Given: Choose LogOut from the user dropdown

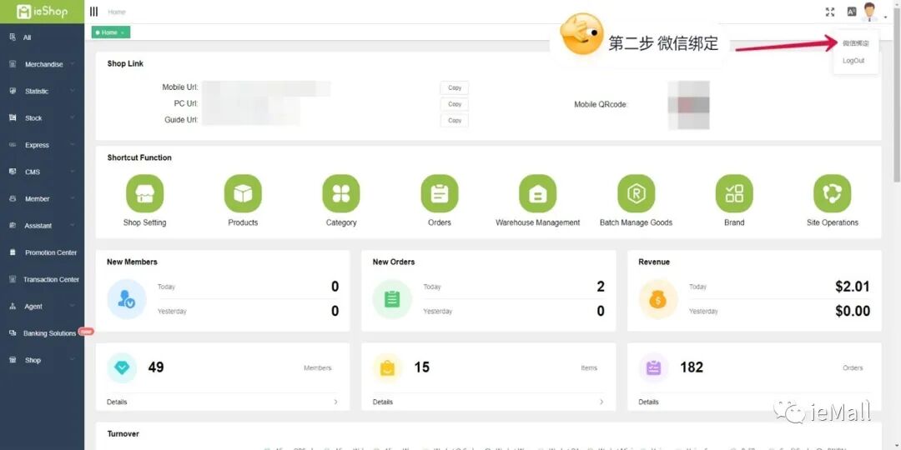Looking at the screenshot, I should (853, 61).
